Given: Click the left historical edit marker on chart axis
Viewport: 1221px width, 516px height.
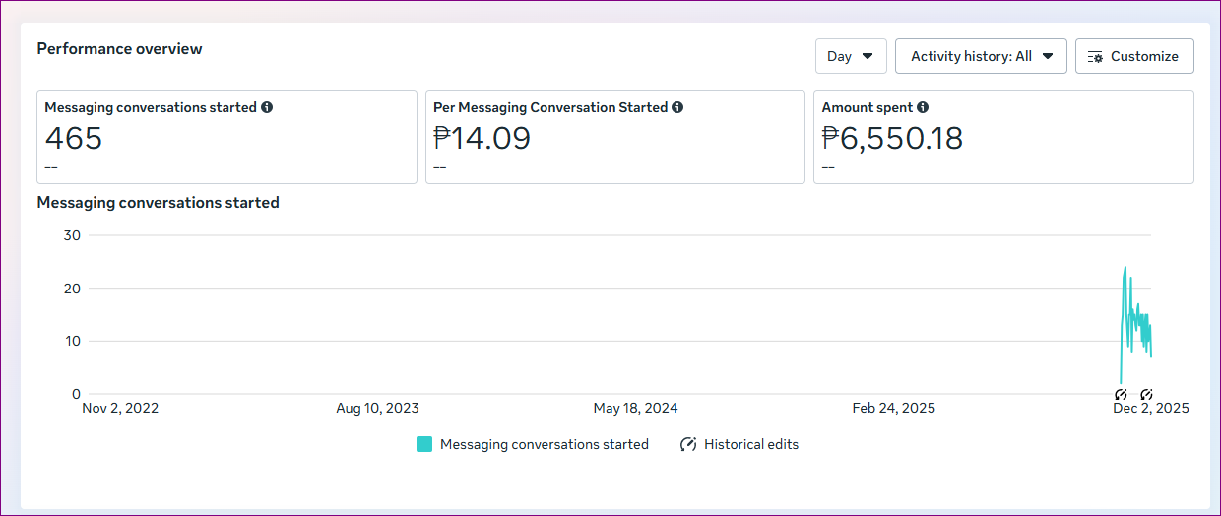Looking at the screenshot, I should 1121,394.
